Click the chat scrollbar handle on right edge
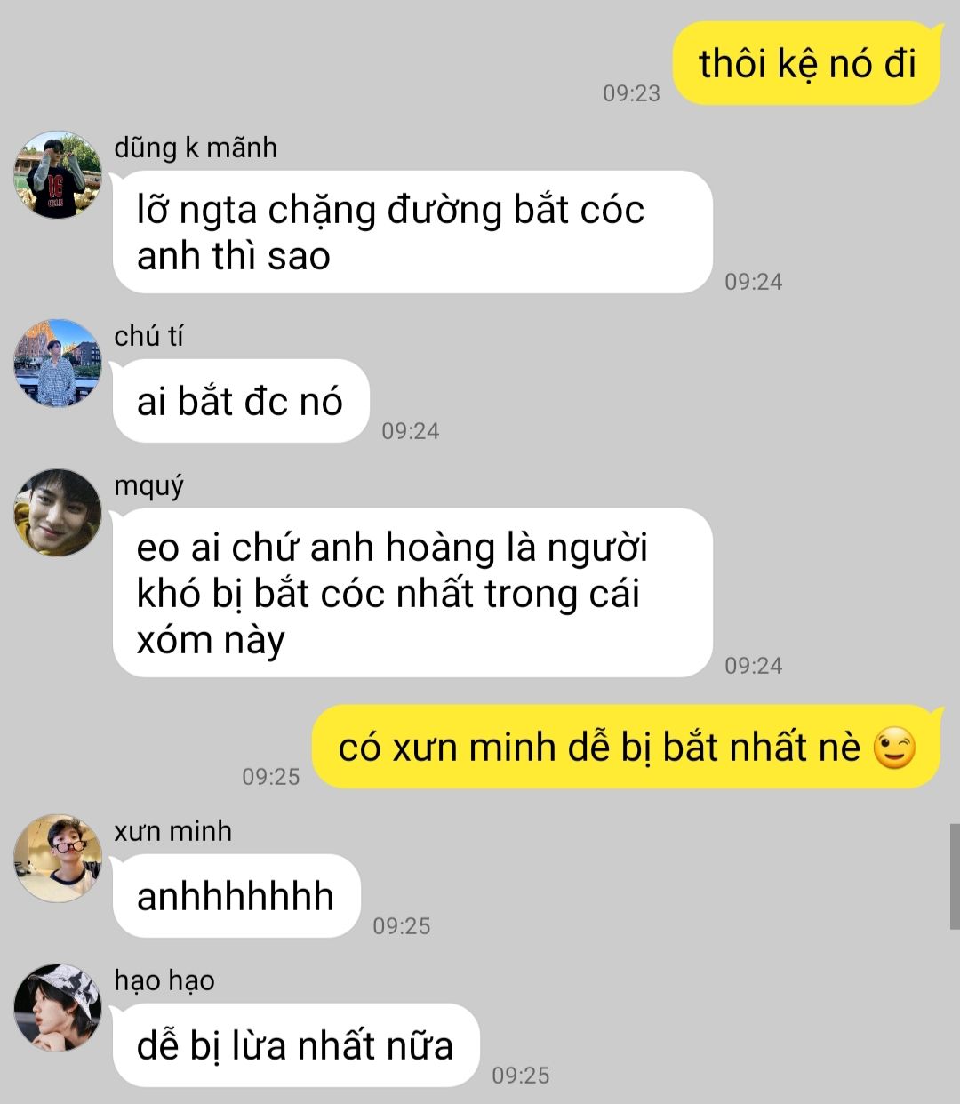This screenshot has width=960, height=1104. 955,876
